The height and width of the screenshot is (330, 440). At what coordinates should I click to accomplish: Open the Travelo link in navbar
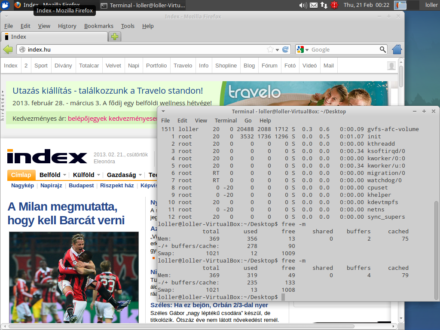click(183, 66)
